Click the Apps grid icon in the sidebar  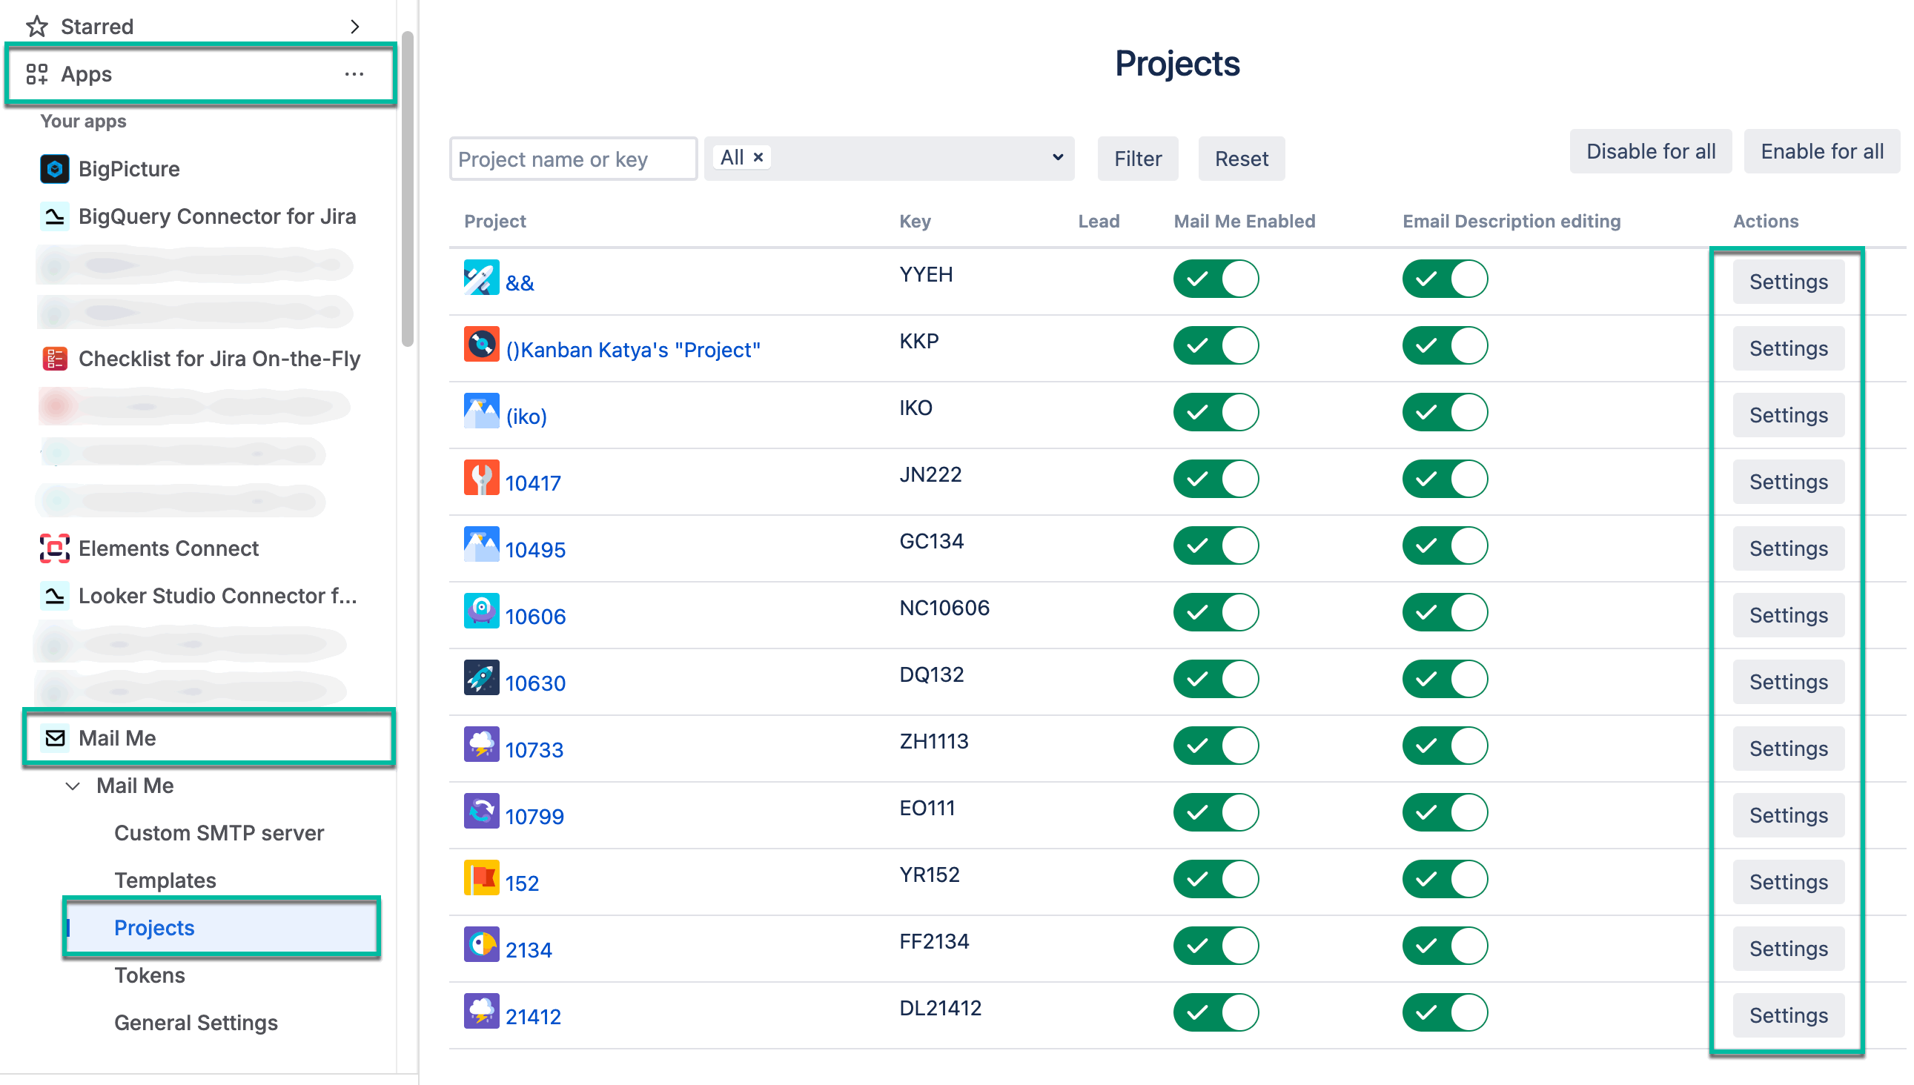[37, 74]
